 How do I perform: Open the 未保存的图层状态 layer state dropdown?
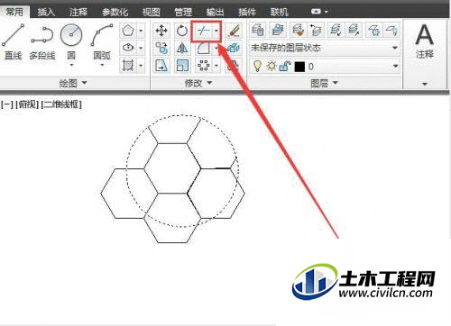coord(325,48)
